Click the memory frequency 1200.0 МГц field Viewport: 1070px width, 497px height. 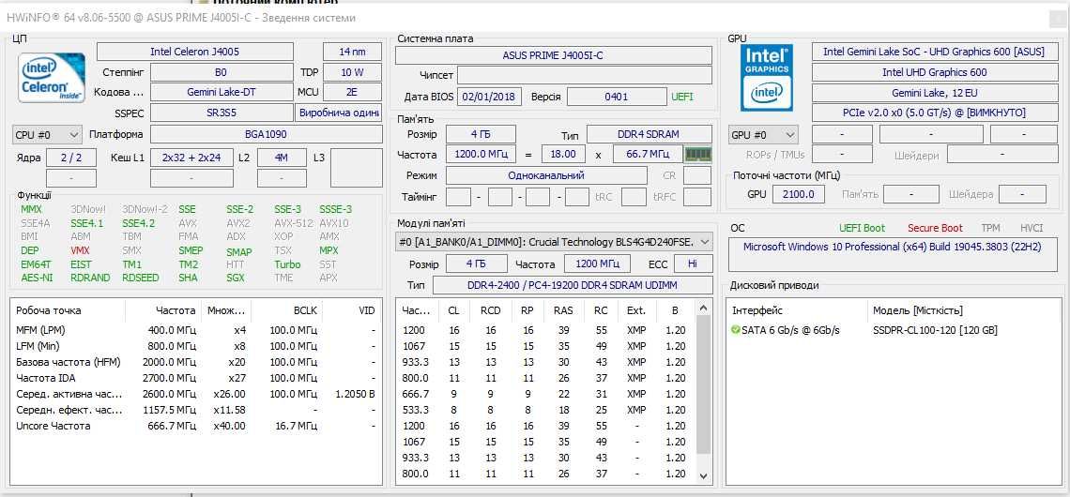482,154
